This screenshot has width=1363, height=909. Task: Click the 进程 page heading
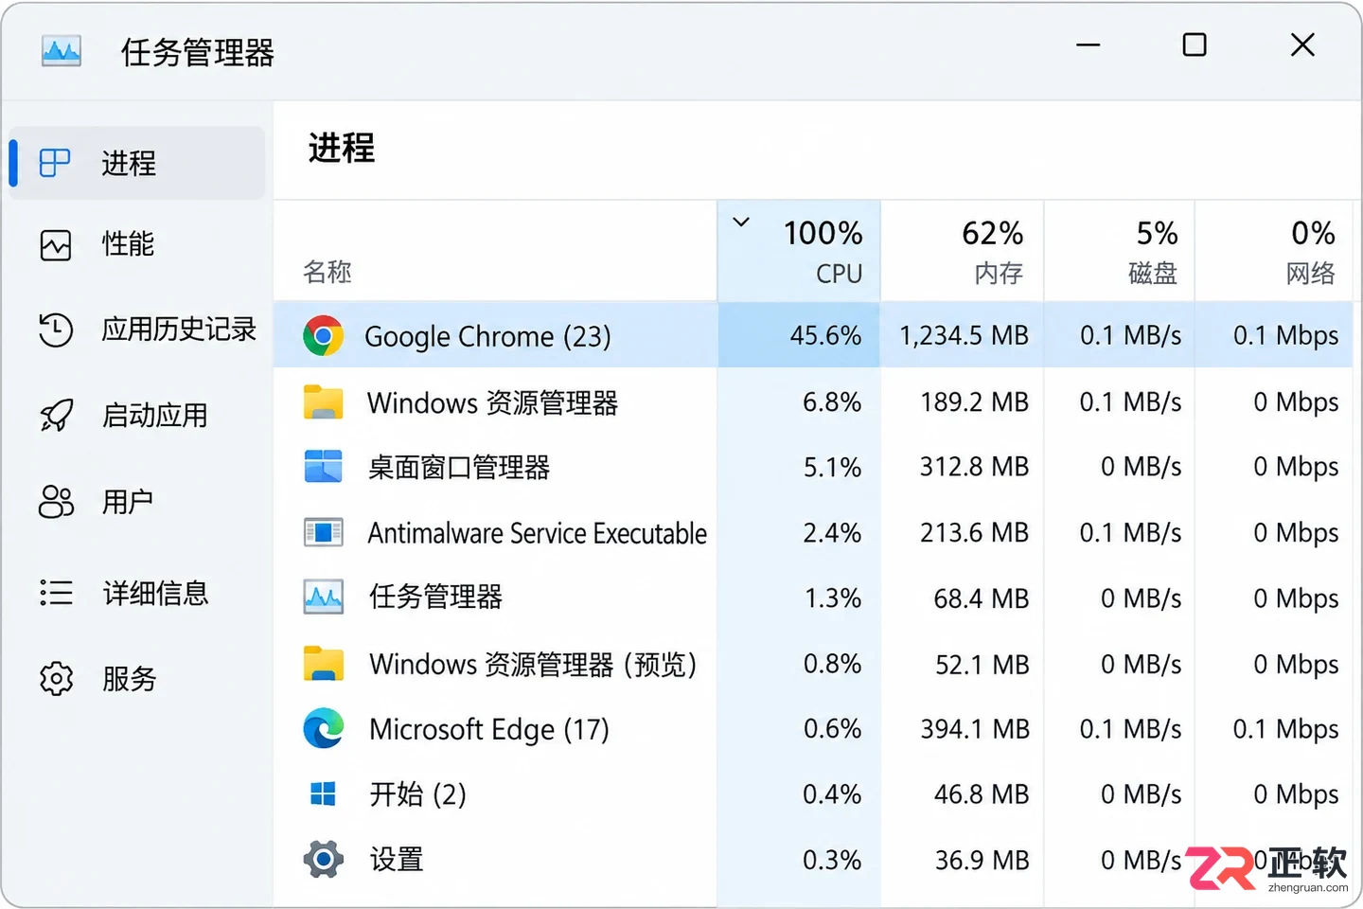point(342,148)
